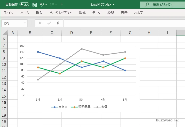Screen dimensions: 185x127
Task: Open the ヘルプ tab
Action: click(x=138, y=13)
